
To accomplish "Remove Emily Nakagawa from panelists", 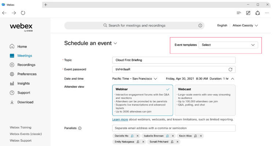I will (x=143, y=142).
